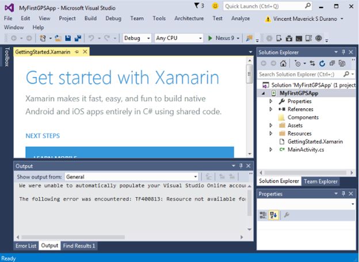This screenshot has width=359, height=262.
Task: Open the Any CPU platform dropdown
Action: point(200,38)
